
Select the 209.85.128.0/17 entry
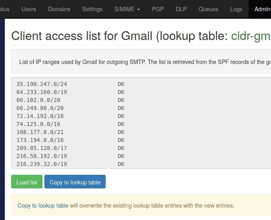point(42,148)
